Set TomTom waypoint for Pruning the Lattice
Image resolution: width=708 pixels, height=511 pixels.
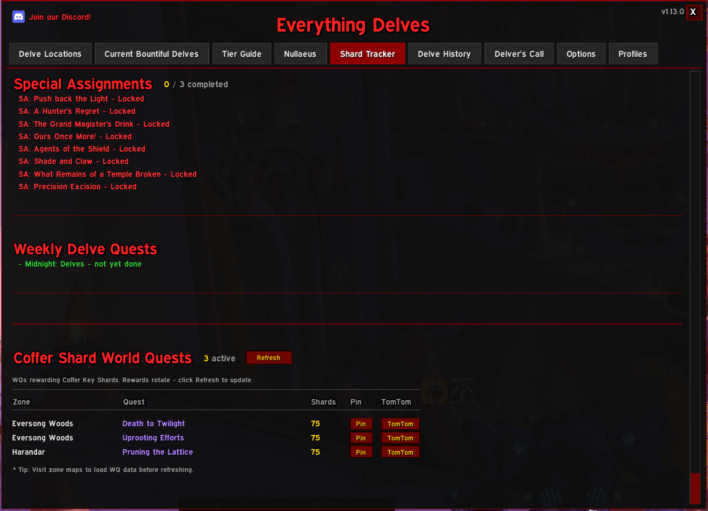pyautogui.click(x=400, y=452)
